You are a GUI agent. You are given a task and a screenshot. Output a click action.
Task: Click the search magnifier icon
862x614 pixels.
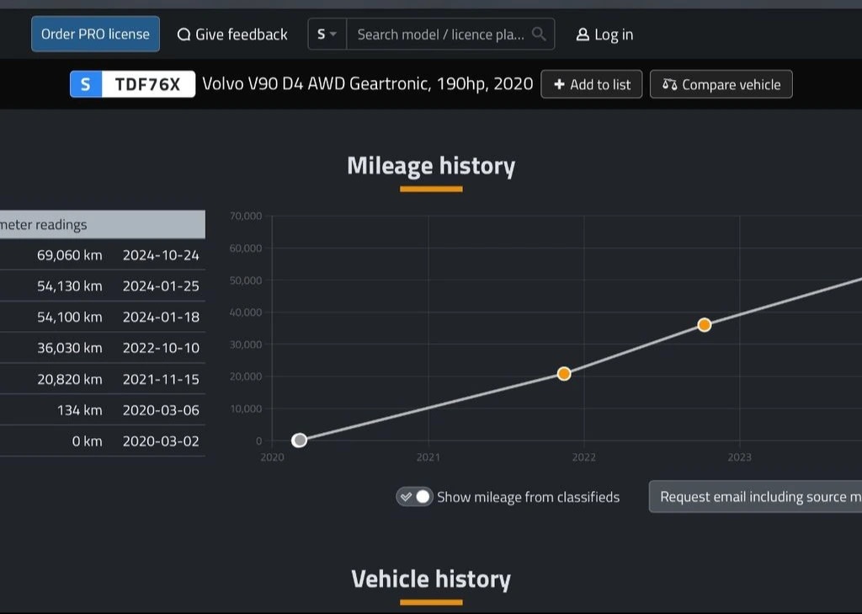pos(539,35)
